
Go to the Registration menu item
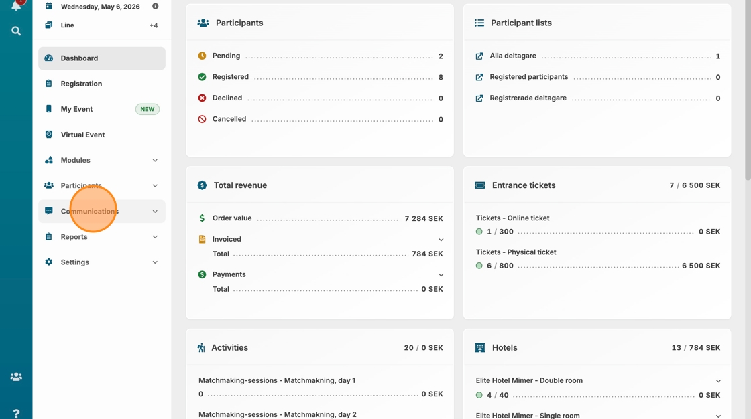[81, 84]
